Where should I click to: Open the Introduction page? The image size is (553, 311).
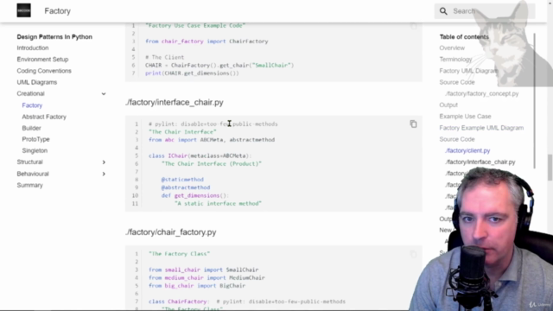pos(33,48)
